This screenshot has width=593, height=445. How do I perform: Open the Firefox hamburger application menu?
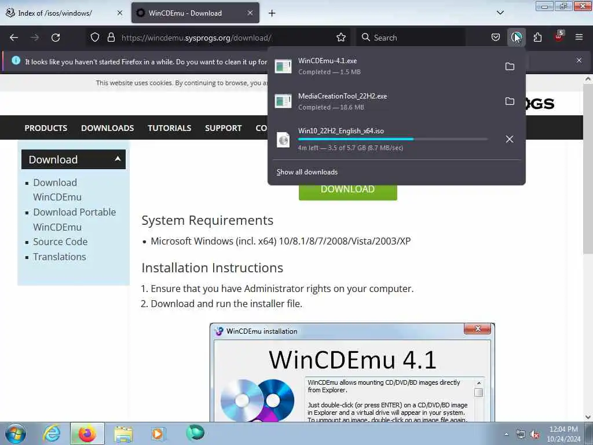click(579, 37)
